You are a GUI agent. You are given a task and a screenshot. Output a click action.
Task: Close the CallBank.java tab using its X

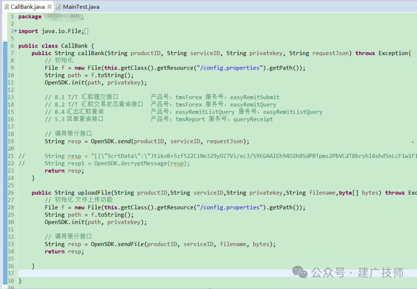[x=49, y=7]
